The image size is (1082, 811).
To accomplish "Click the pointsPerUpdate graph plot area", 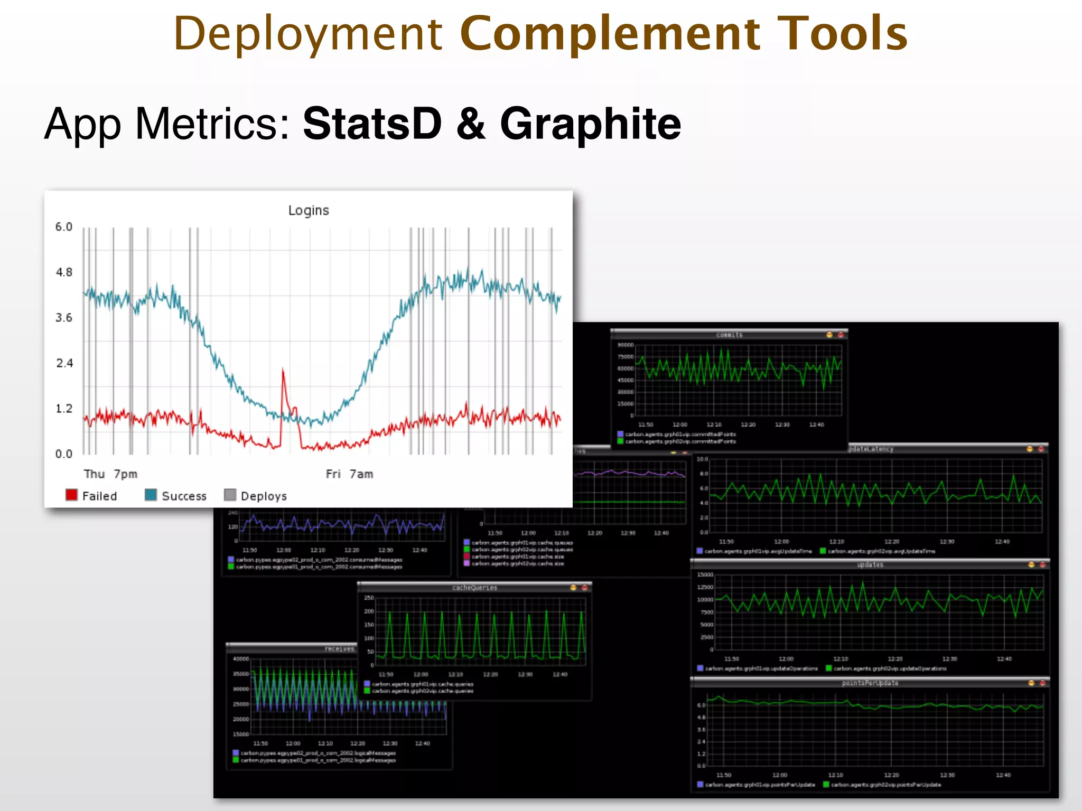I will click(875, 729).
